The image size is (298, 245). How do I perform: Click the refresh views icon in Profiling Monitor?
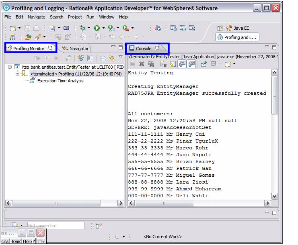click(x=81, y=58)
